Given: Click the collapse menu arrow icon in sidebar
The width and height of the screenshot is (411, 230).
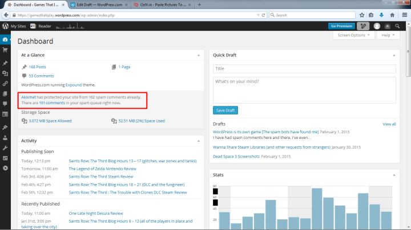Looking at the screenshot, I should click(x=5, y=168).
